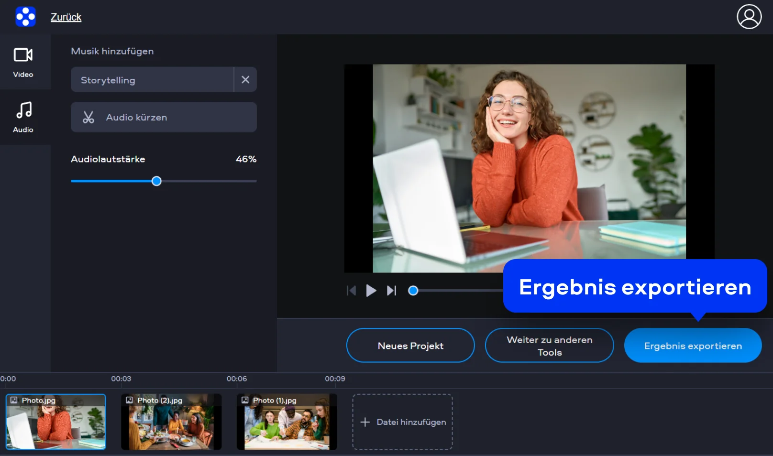This screenshot has width=773, height=456.
Task: Click the Audio kürzen scissors button
Action: click(164, 117)
